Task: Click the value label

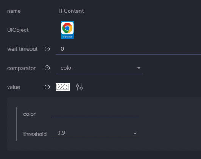Action: coord(14,87)
